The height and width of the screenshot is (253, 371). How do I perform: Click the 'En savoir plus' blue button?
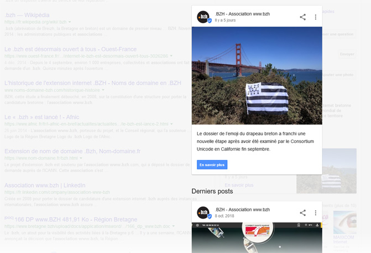(212, 164)
